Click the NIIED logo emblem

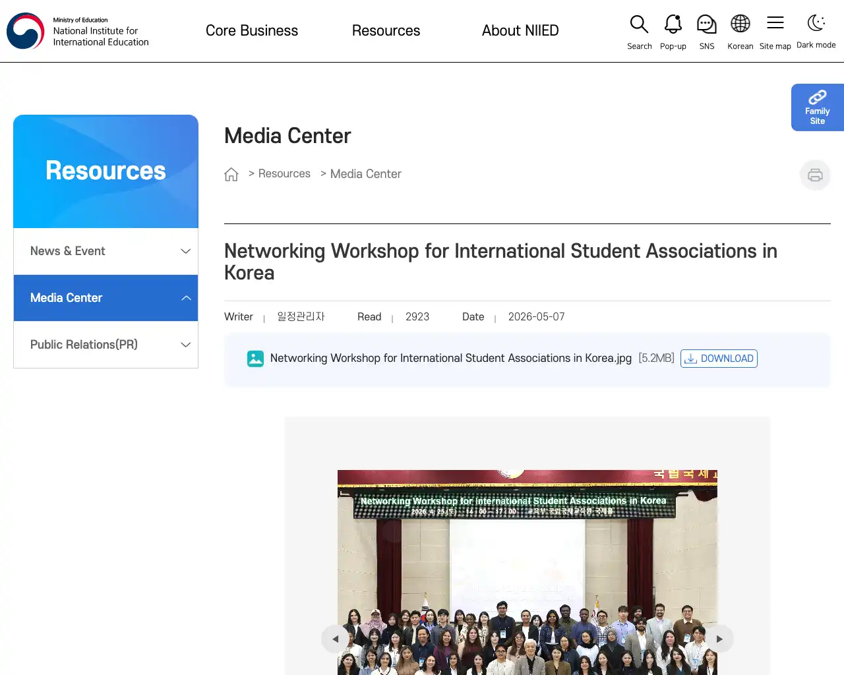26,31
